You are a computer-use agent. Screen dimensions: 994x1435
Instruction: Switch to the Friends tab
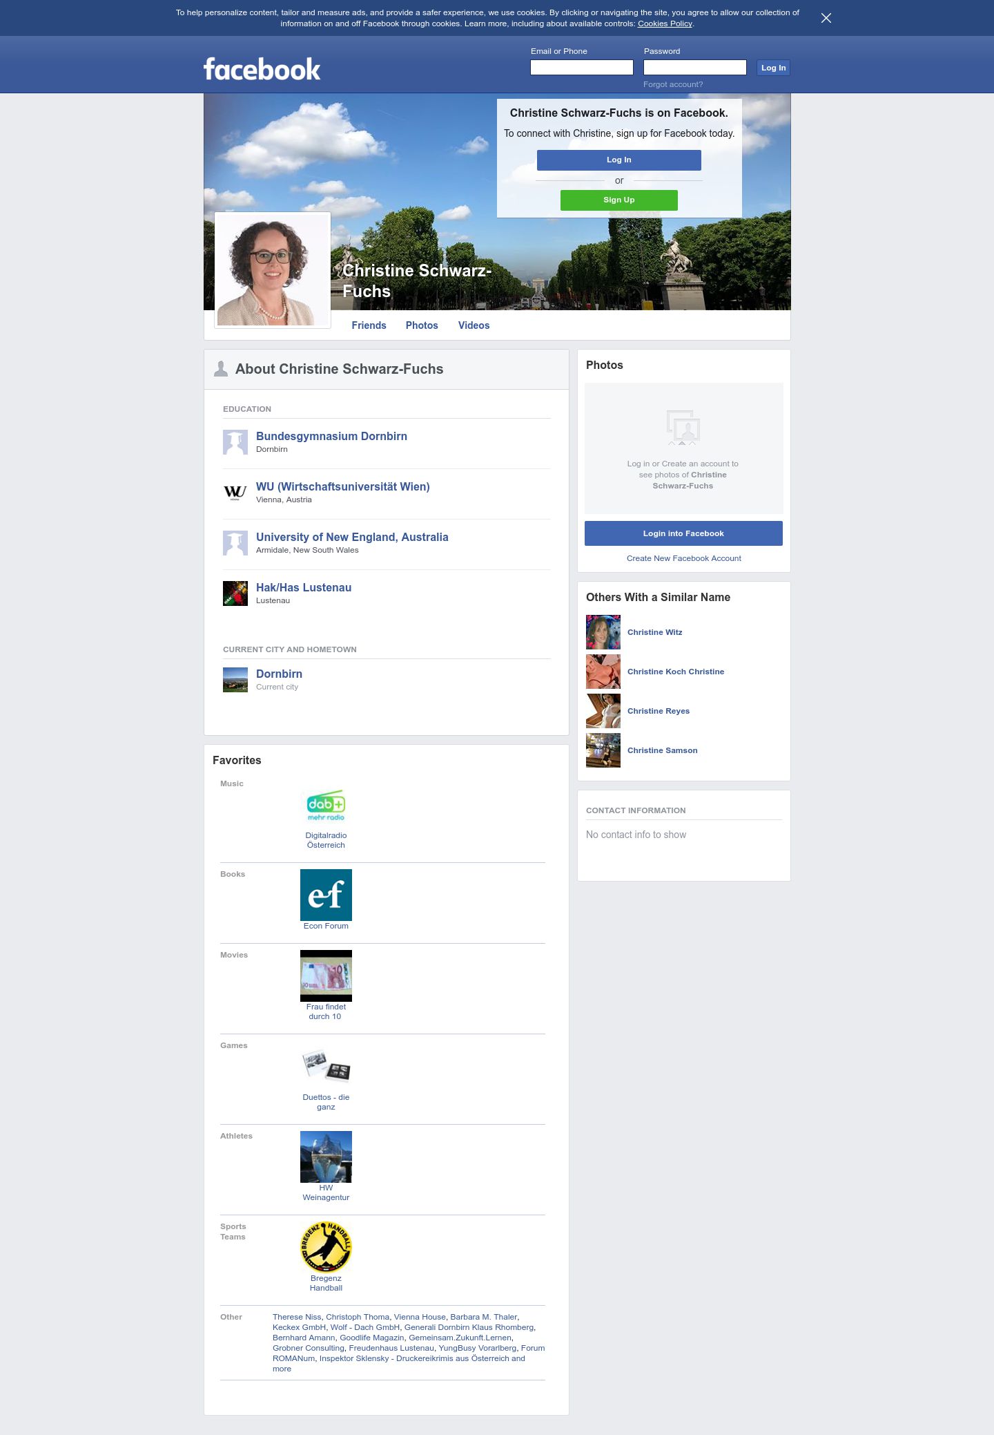point(369,325)
